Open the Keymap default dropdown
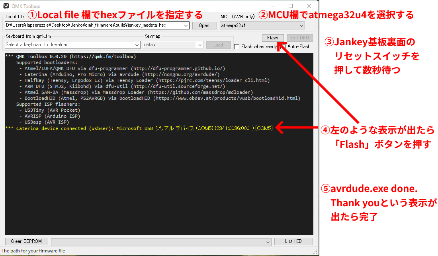This screenshot has height=256, width=438. pos(200,45)
